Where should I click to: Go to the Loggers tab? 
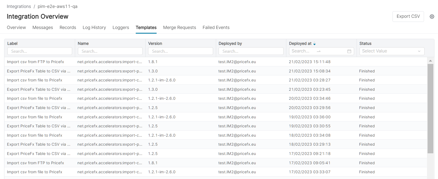pos(121,28)
